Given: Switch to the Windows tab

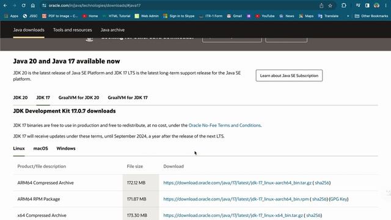Looking at the screenshot, I should tap(66, 148).
